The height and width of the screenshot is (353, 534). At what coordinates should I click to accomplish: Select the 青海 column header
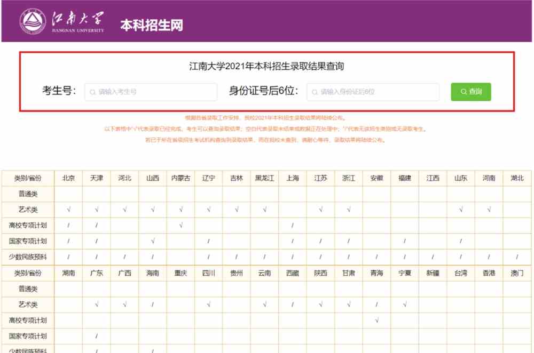tap(376, 272)
